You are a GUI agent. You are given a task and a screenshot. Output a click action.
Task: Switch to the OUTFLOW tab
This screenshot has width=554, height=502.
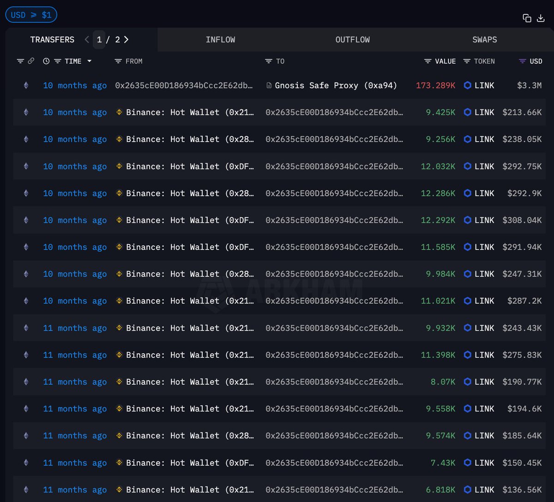(x=353, y=40)
